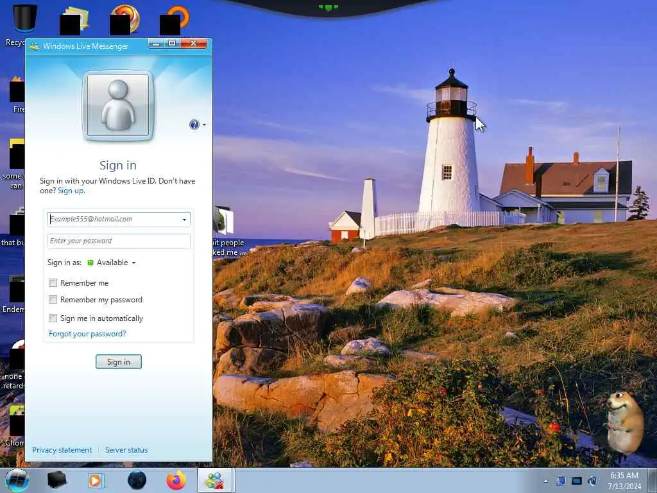
Task: Open the desktop icon with the red-orange swirl
Action: pyautogui.click(x=124, y=20)
